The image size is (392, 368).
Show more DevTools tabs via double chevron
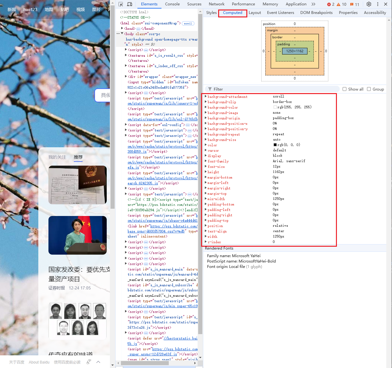click(313, 4)
